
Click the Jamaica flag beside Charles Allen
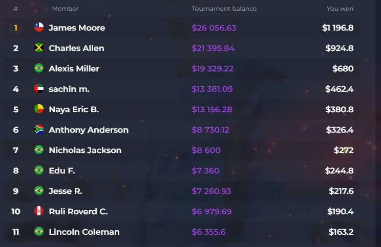[39, 48]
